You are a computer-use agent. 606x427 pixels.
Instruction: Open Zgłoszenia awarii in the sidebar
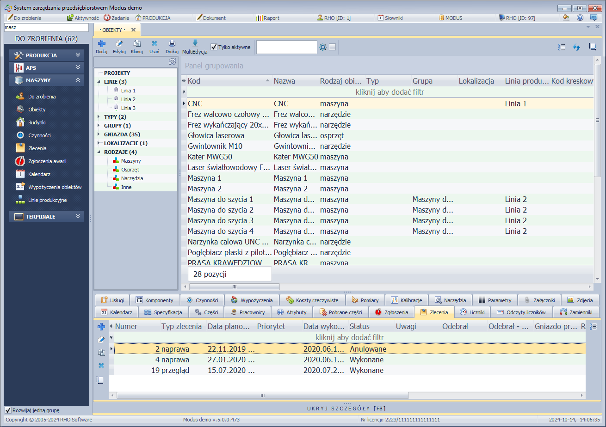(47, 161)
